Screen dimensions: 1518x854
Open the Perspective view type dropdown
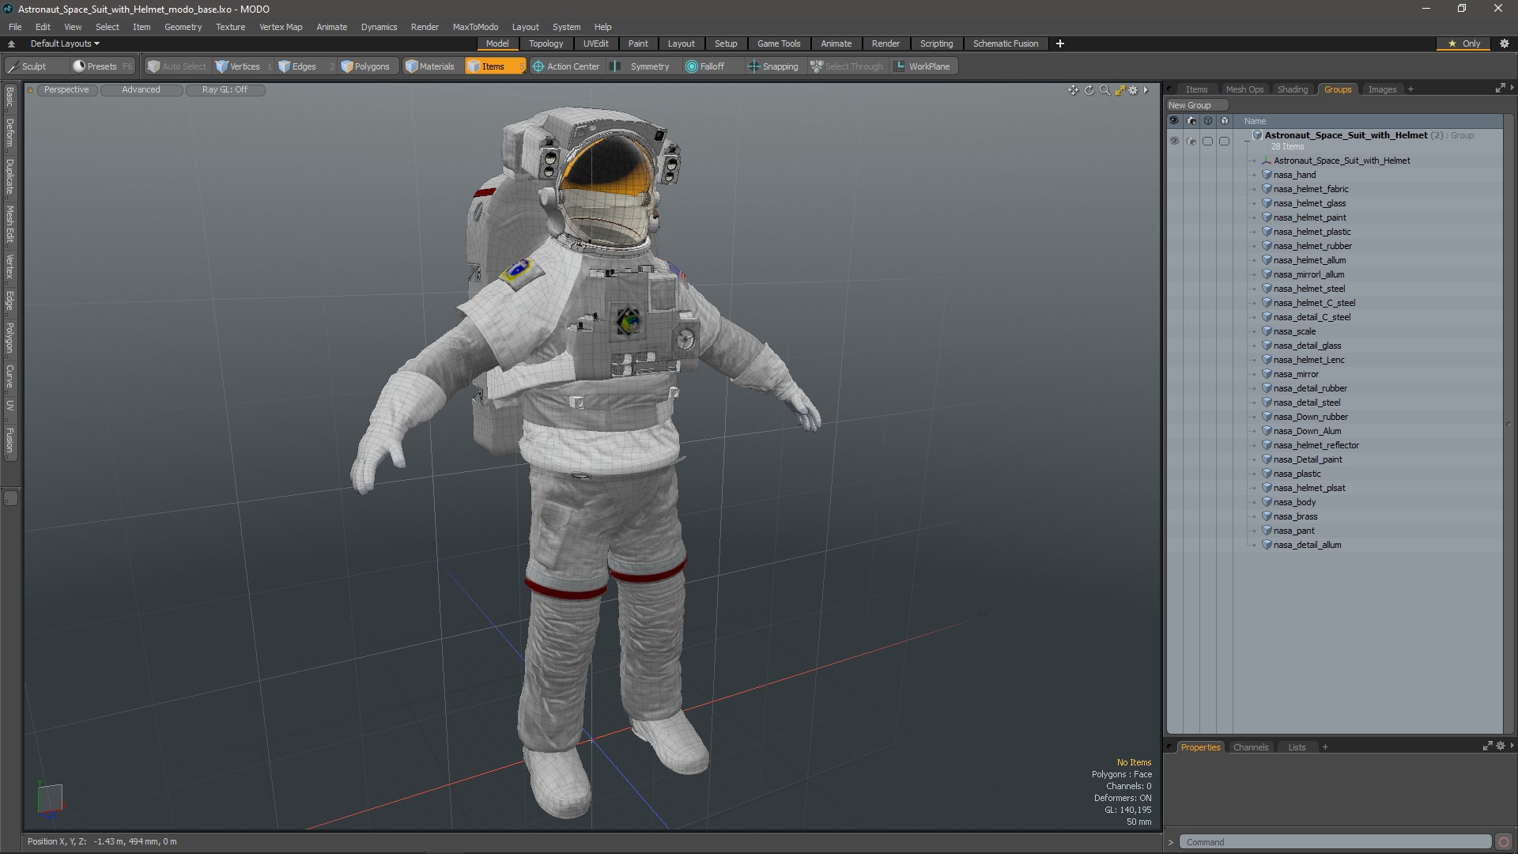click(x=66, y=90)
